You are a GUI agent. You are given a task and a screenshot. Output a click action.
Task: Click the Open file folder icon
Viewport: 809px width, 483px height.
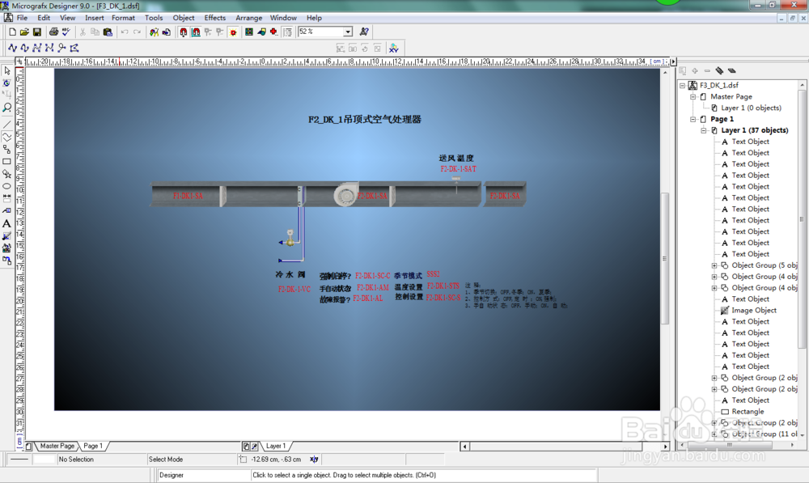point(24,32)
